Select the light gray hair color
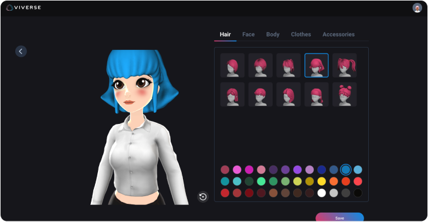The image size is (428, 222). 334,193
